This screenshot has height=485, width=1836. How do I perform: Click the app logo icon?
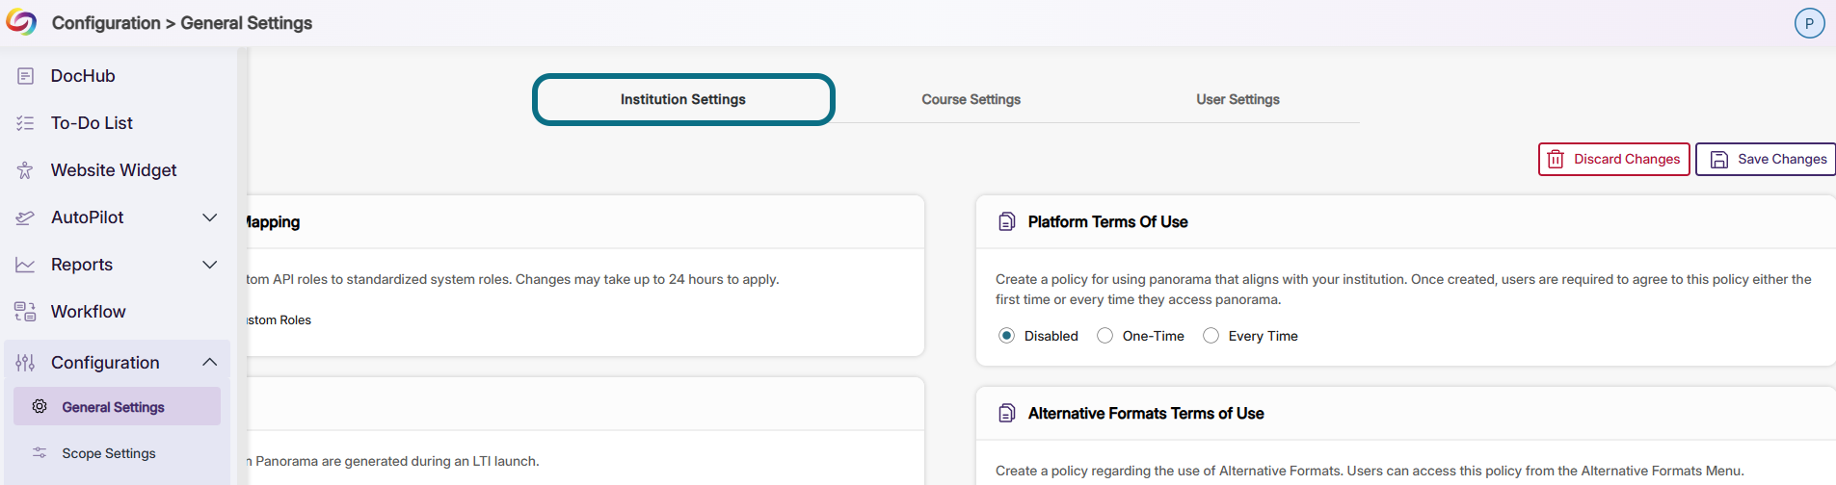(21, 22)
